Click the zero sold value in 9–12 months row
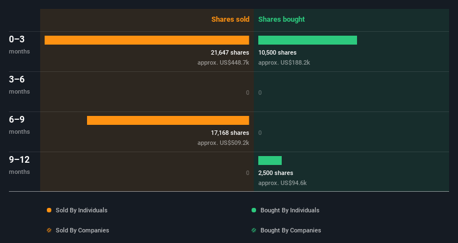Image resolution: width=458 pixels, height=243 pixels. tap(247, 173)
